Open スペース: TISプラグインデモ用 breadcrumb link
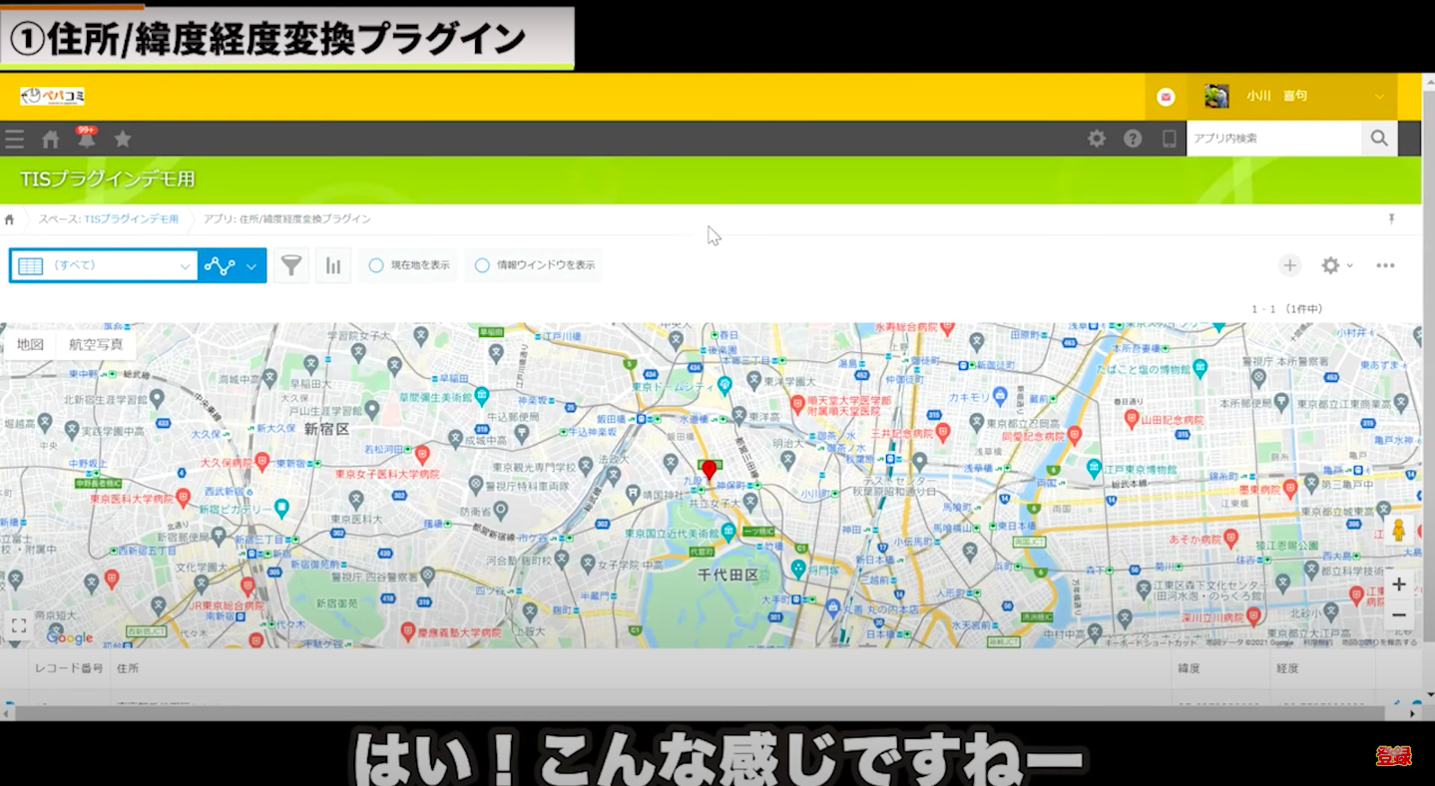Image resolution: width=1435 pixels, height=786 pixels. (109, 219)
